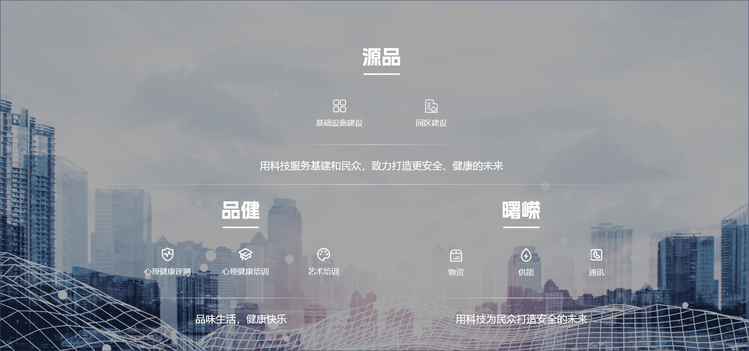Screen dimensions: 749x351
Task: Click the graduation cap icon above 心理健康培训
Action: (x=245, y=254)
